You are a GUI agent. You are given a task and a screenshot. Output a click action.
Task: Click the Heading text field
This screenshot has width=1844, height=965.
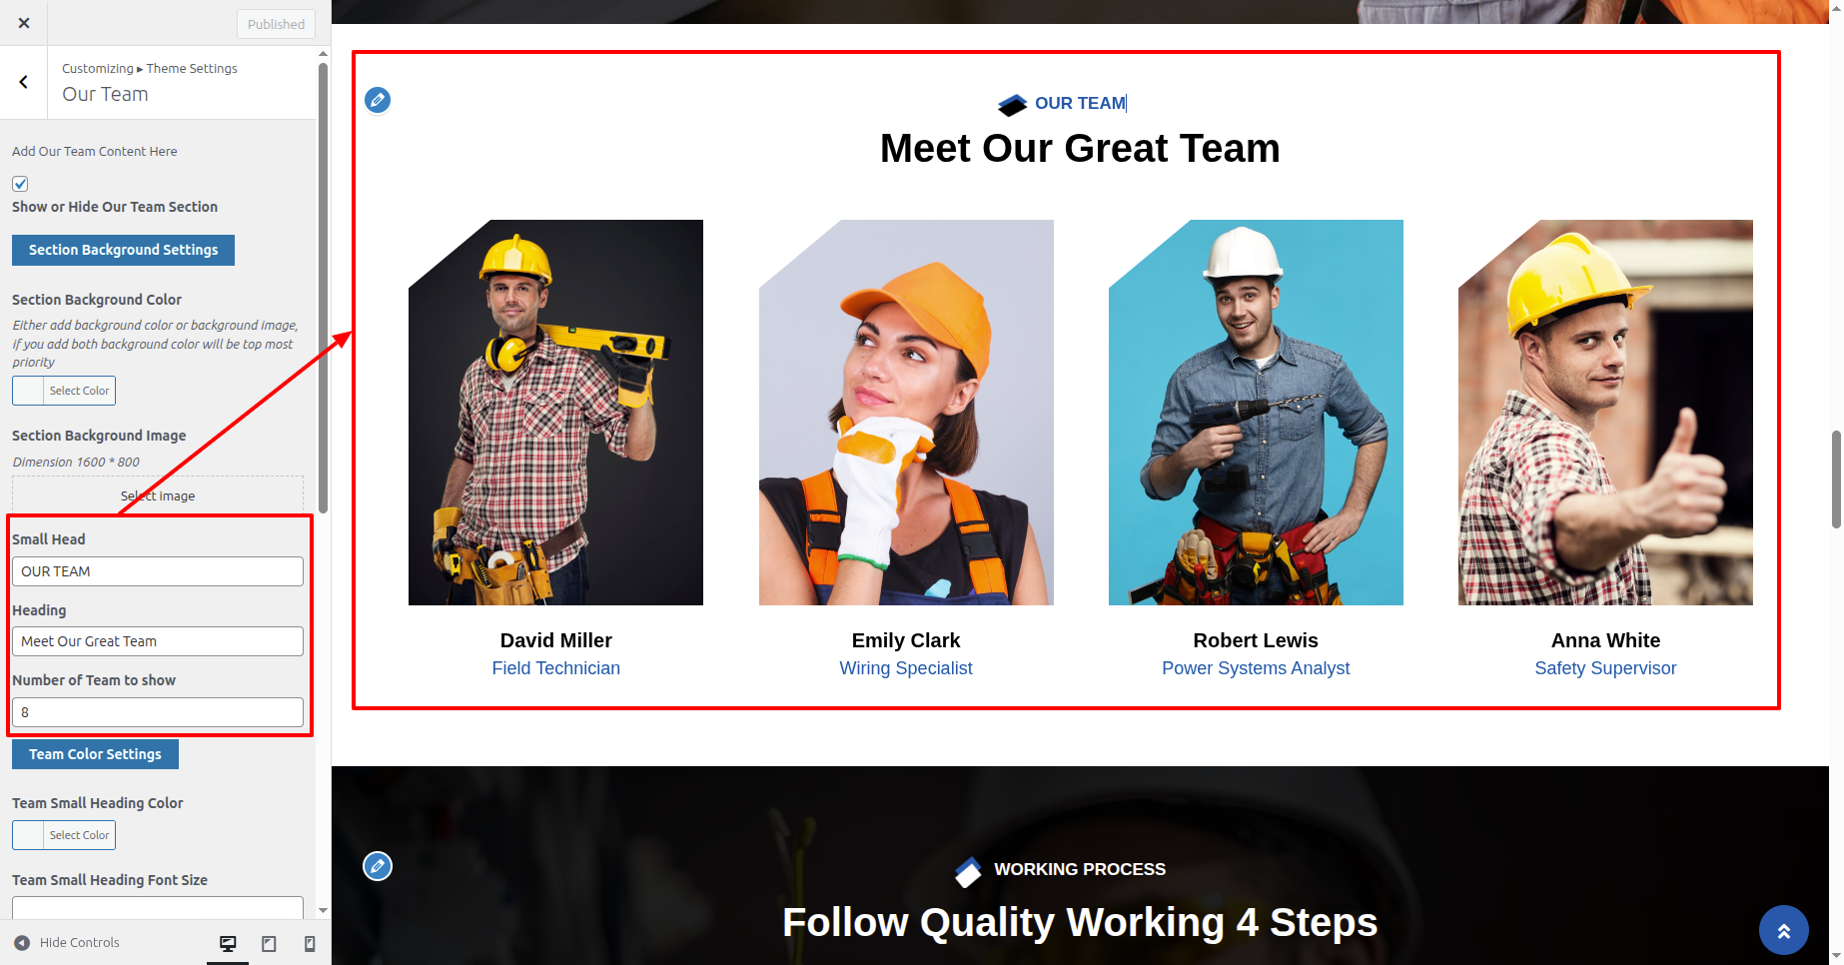pos(158,641)
